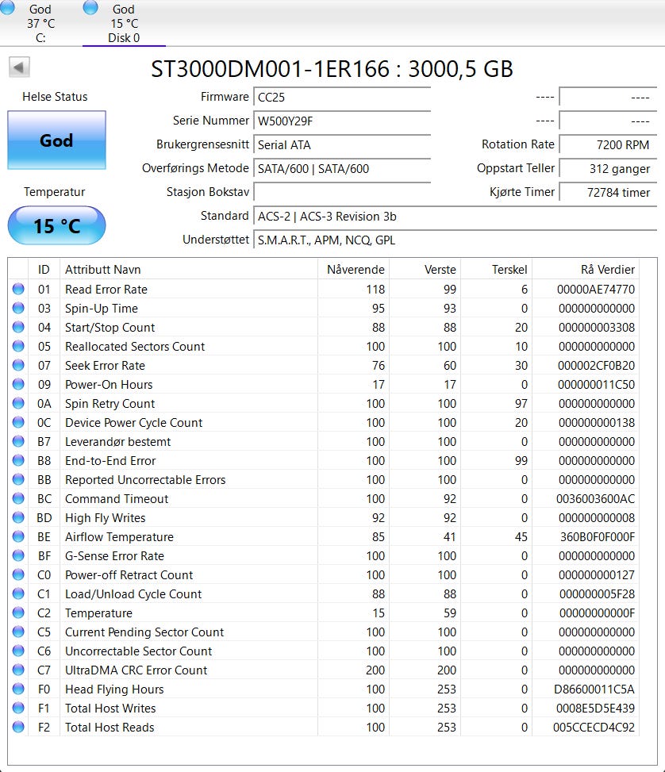Click the SATA/600 transfer mode field
665x772 pixels.
pos(342,168)
